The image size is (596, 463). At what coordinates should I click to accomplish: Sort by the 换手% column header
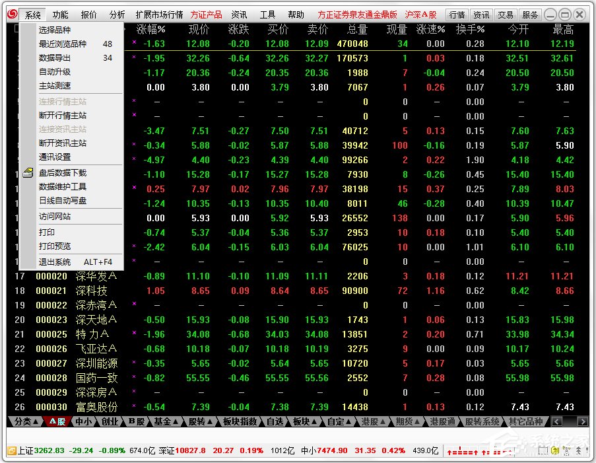[x=470, y=29]
